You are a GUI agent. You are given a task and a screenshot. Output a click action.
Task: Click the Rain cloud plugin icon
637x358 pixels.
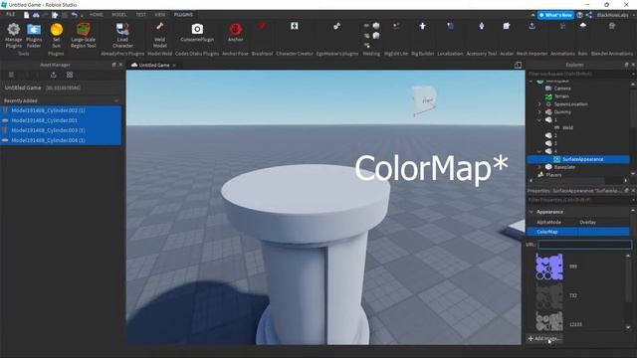(583, 26)
